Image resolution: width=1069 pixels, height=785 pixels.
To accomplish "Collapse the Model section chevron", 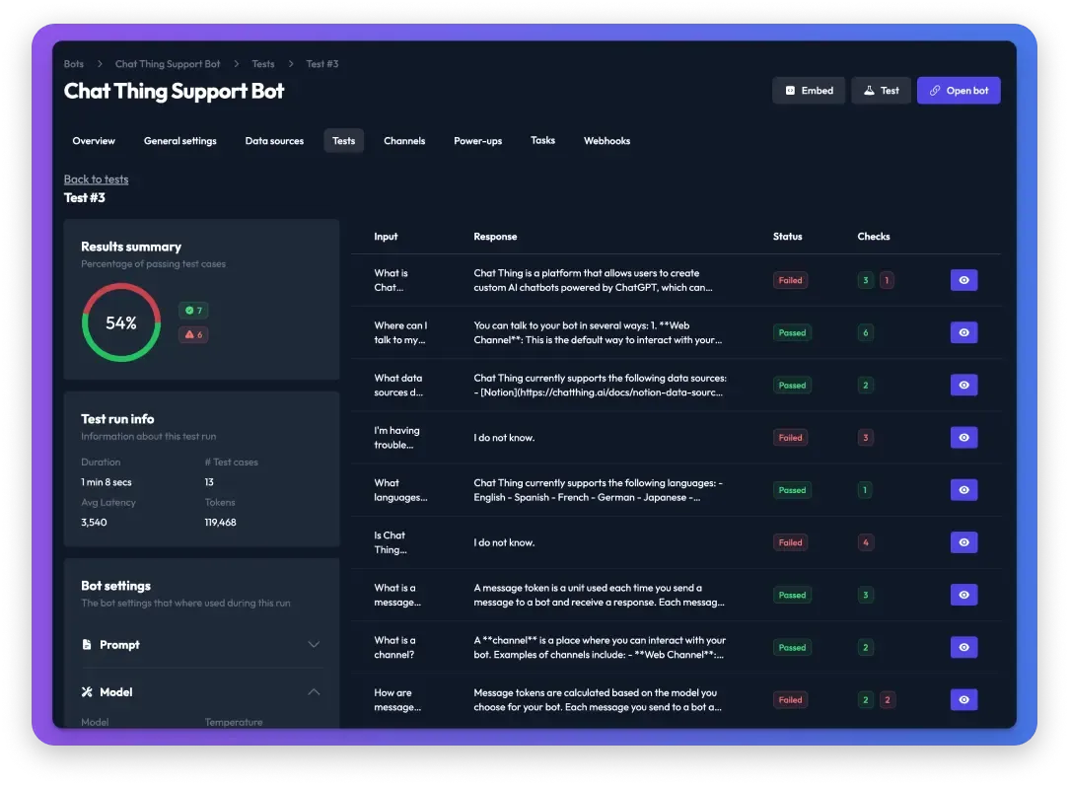I will 314,692.
